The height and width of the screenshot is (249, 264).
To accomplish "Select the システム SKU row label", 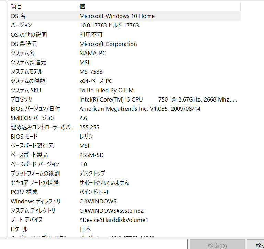I will pos(26,90).
